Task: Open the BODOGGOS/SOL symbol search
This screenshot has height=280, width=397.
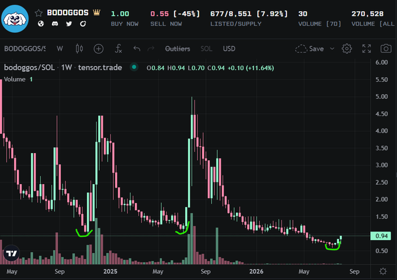Action: point(25,49)
